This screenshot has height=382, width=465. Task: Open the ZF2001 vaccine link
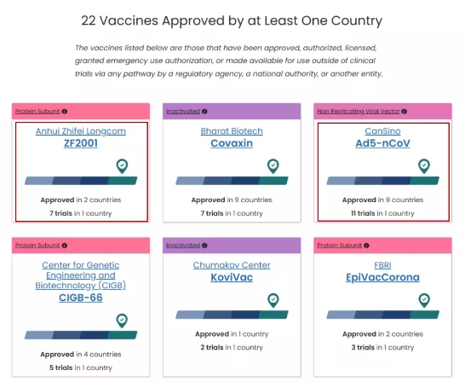click(x=81, y=143)
